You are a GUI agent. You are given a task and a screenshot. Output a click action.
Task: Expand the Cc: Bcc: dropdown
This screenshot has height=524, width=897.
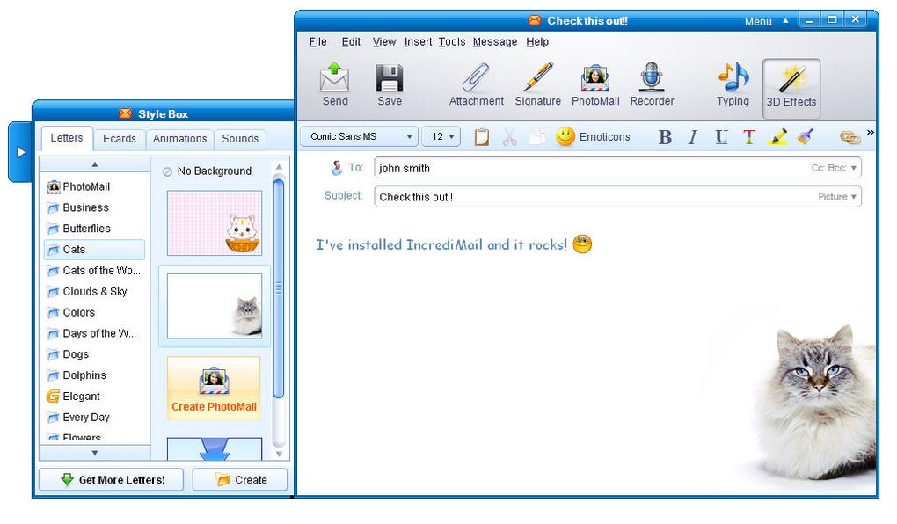point(834,168)
